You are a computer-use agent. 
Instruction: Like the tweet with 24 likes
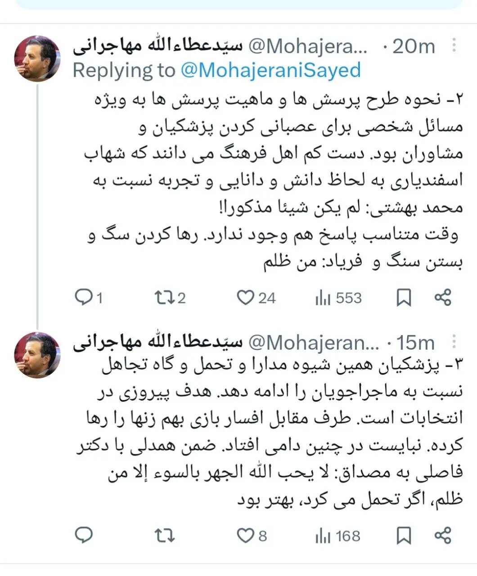pyautogui.click(x=245, y=297)
